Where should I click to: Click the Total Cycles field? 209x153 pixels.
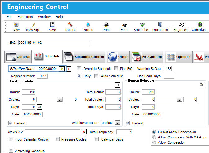point(113,99)
